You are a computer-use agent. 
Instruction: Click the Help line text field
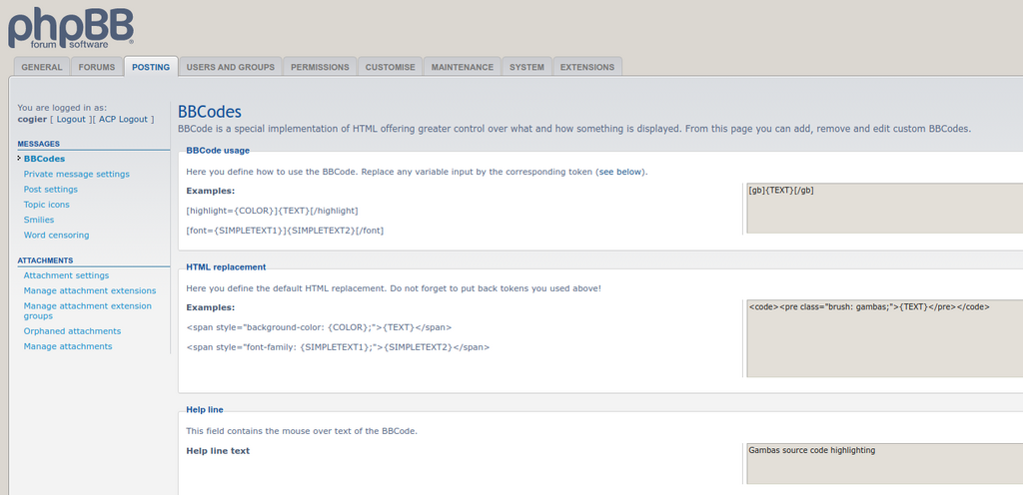(885, 464)
